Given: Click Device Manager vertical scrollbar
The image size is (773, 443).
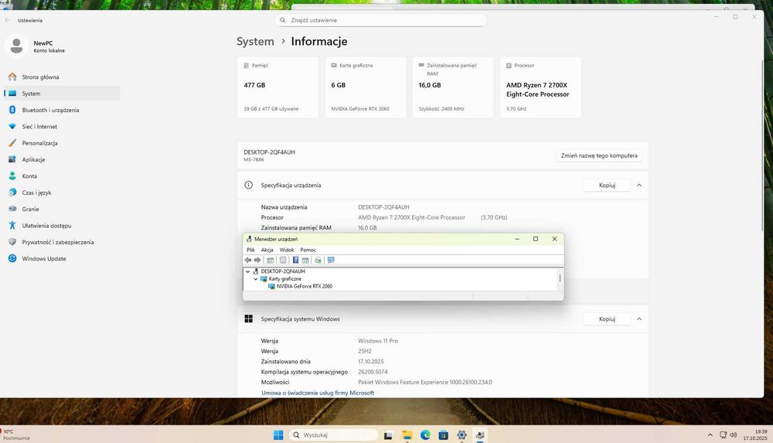Looking at the screenshot, I should coord(560,279).
